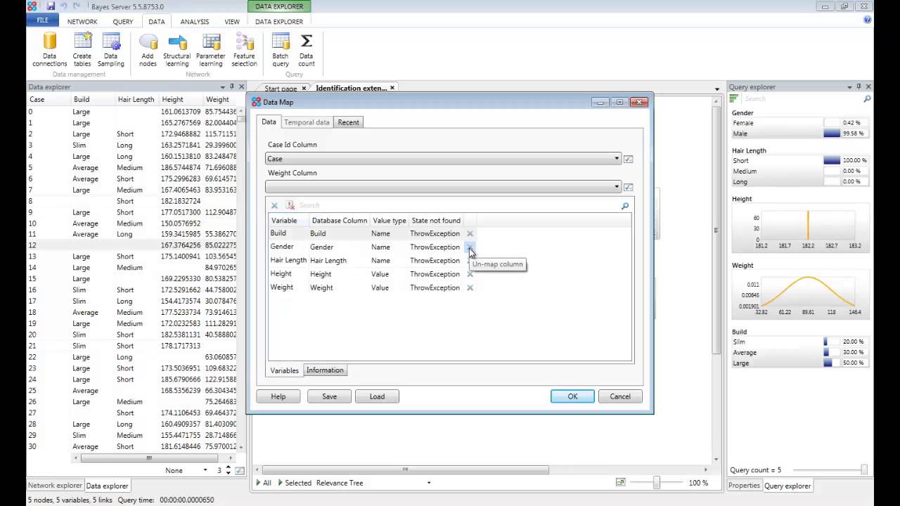Launch Add nodes from data

pos(148,50)
